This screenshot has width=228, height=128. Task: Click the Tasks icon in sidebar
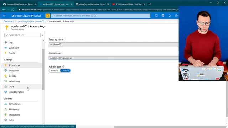pyautogui.click(x=6, y=120)
